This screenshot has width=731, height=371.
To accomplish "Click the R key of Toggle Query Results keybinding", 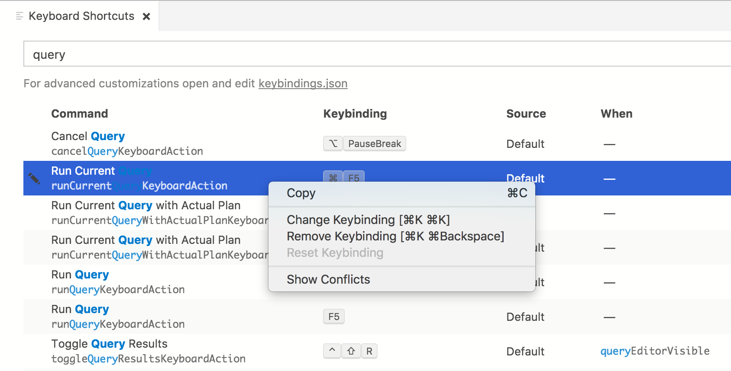I will [x=369, y=351].
